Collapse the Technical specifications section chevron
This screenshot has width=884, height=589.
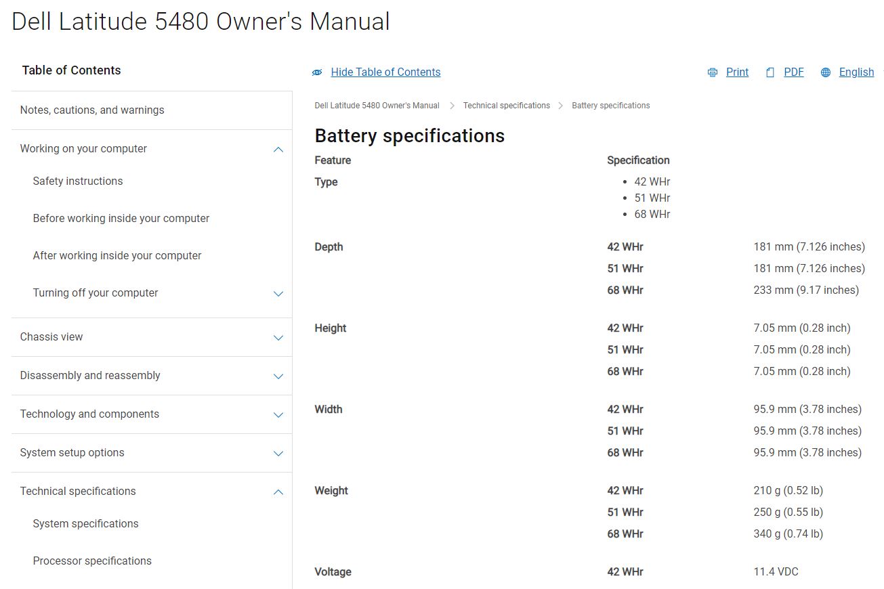coord(278,492)
